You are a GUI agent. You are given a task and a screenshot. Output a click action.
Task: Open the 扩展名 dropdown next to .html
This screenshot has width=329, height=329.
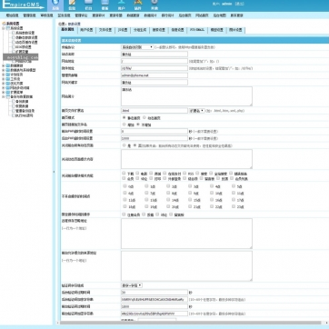pos(197,111)
